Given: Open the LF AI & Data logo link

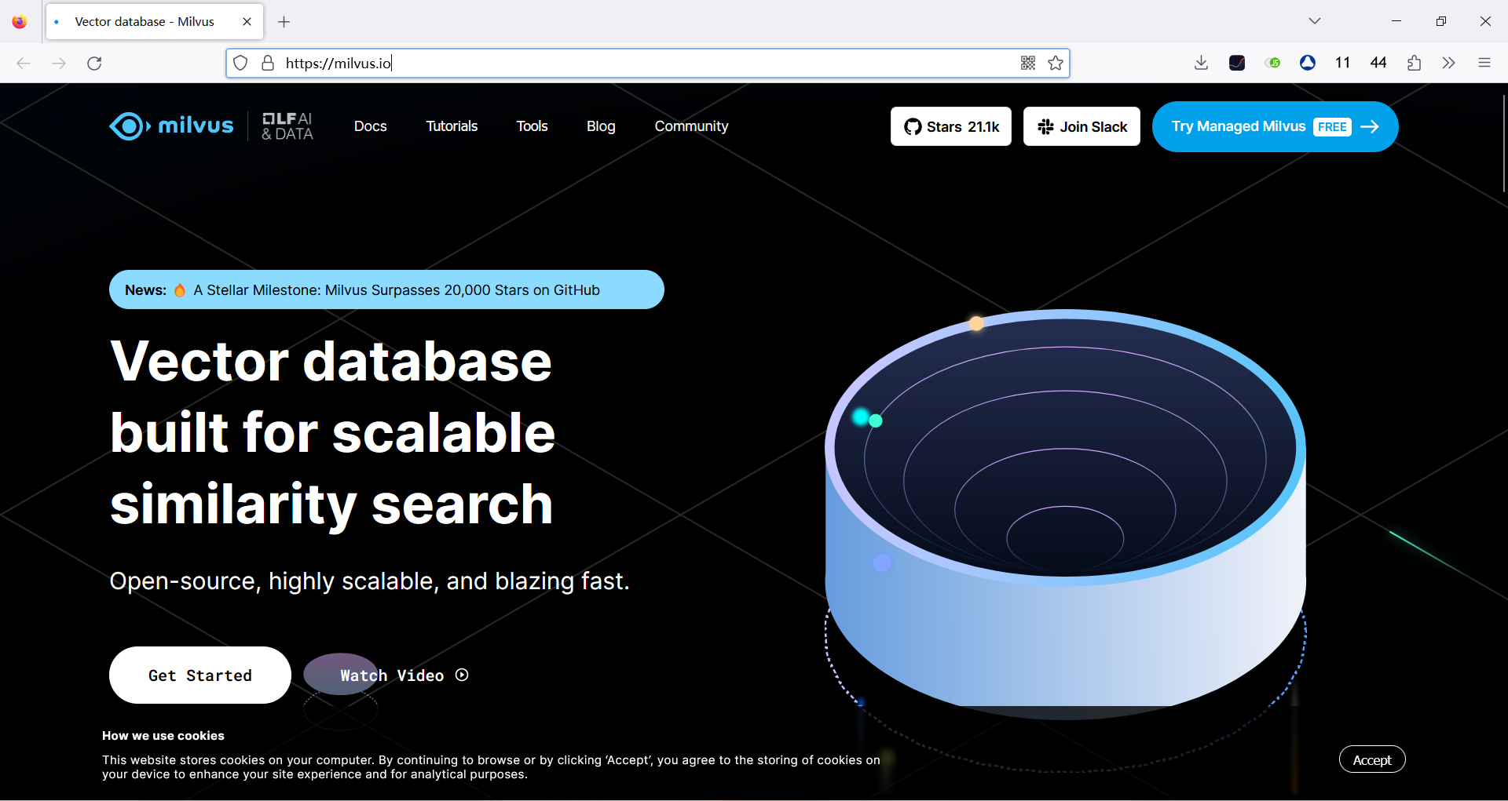Looking at the screenshot, I should pyautogui.click(x=287, y=126).
